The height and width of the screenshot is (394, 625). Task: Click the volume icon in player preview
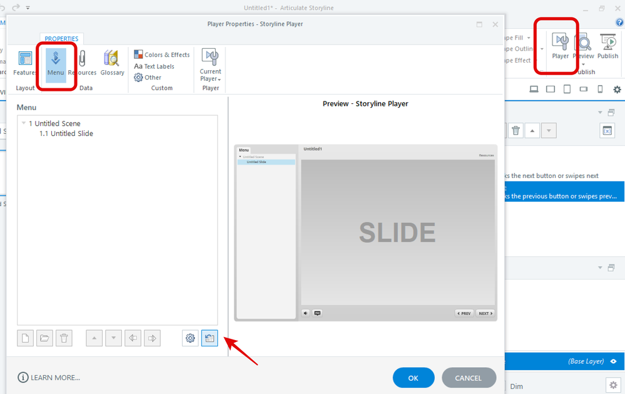pyautogui.click(x=306, y=313)
